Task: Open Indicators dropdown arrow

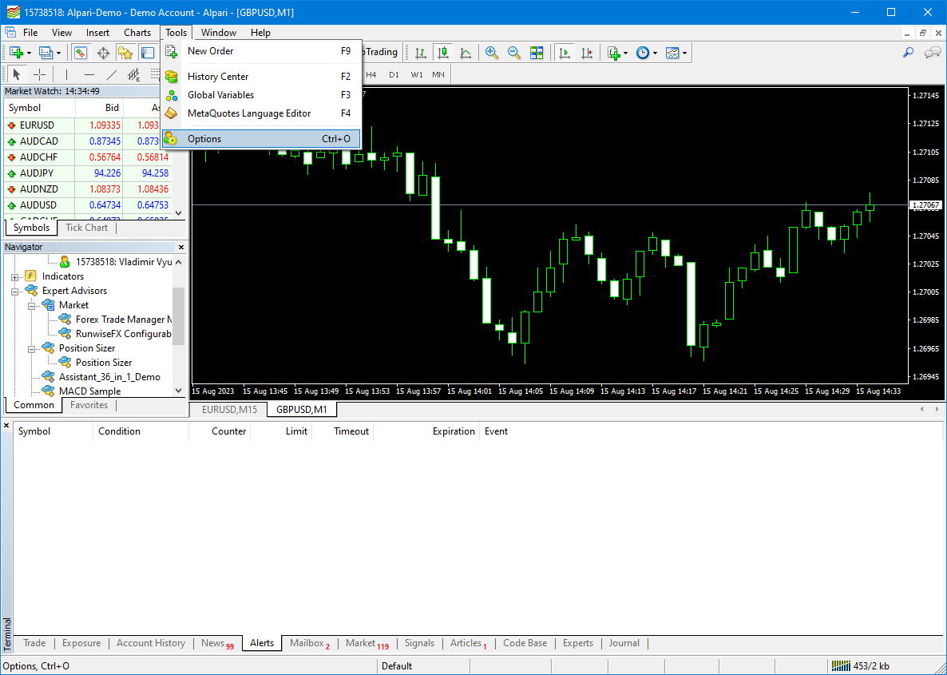Action: [626, 54]
